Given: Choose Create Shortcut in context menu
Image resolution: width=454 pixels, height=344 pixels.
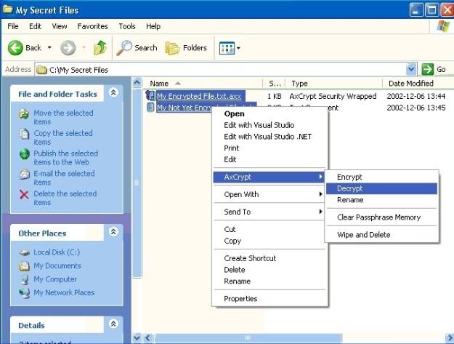Looking at the screenshot, I should point(269,258).
